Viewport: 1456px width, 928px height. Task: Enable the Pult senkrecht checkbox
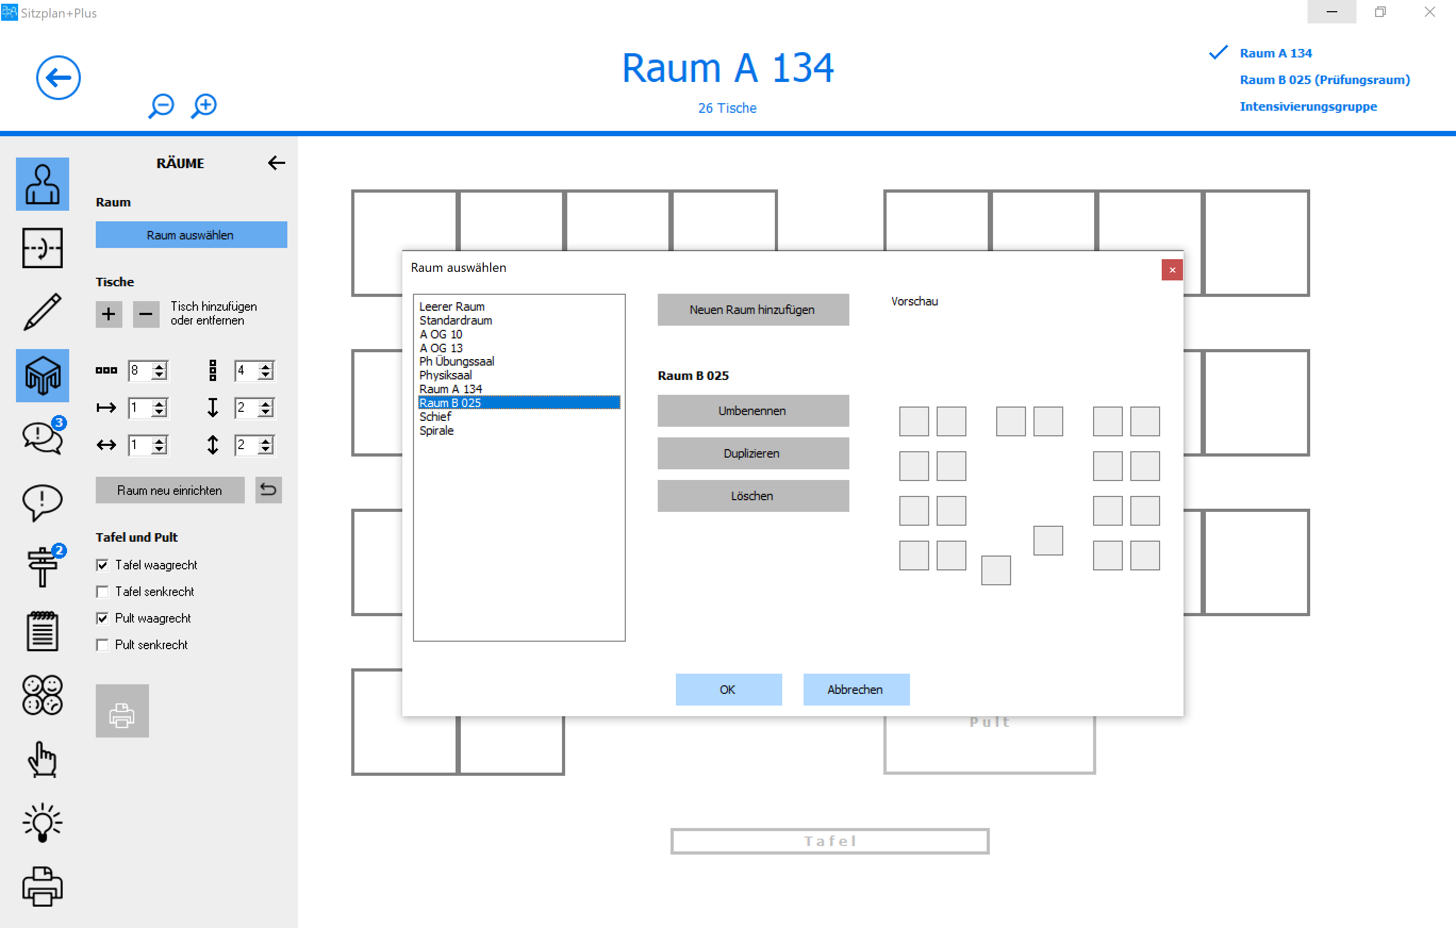coord(102,644)
